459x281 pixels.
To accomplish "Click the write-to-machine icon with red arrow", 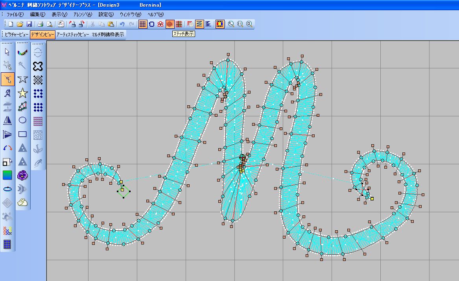I will coord(72,24).
